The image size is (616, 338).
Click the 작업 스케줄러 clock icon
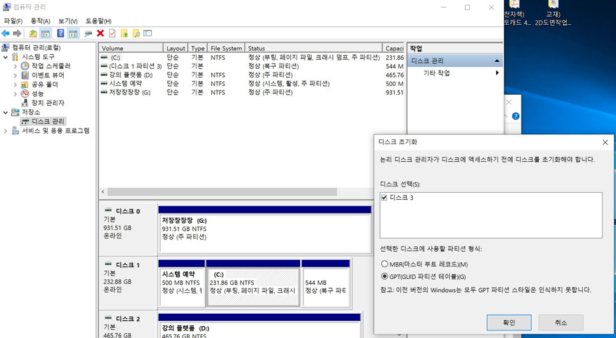(x=25, y=66)
